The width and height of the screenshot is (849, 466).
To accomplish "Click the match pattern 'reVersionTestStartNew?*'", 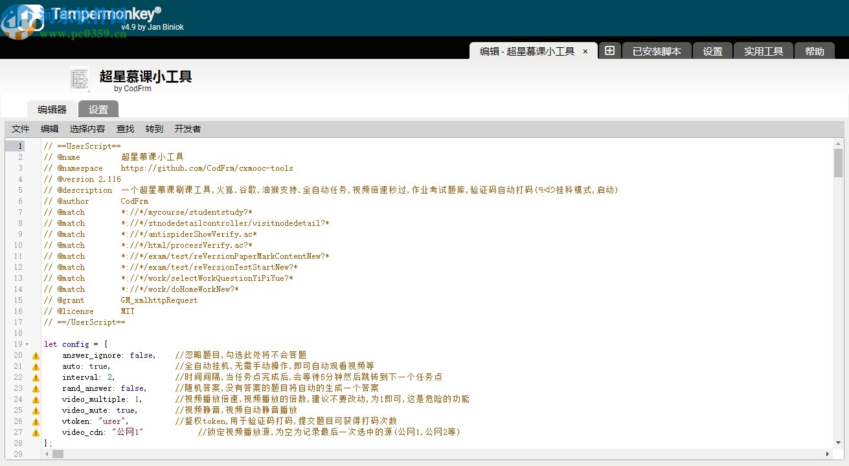I will [209, 267].
